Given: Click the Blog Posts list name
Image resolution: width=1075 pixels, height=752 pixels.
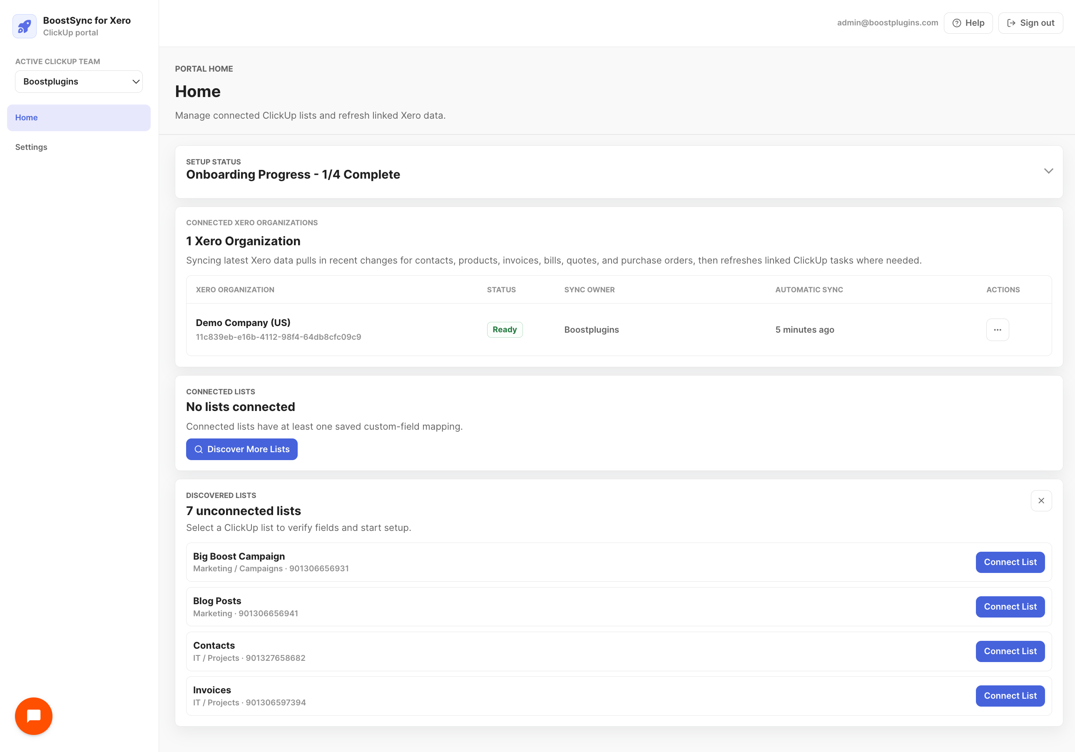Looking at the screenshot, I should click(217, 601).
